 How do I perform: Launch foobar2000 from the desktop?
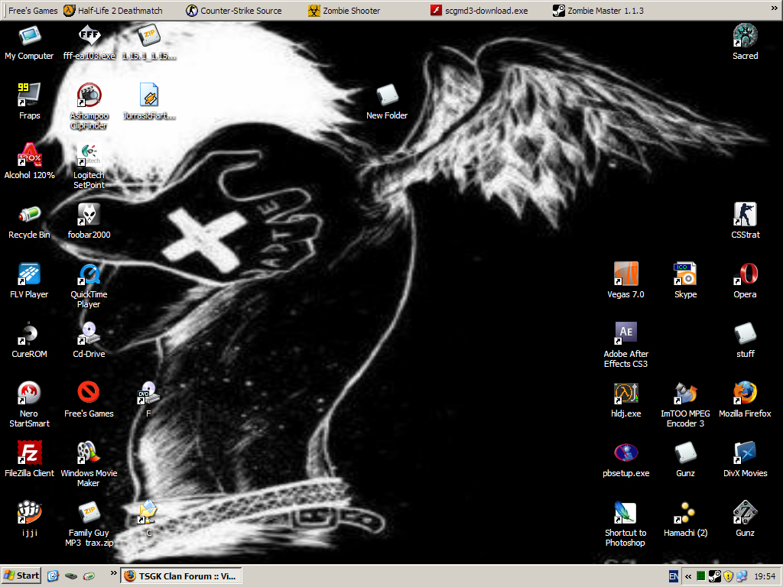coord(89,215)
